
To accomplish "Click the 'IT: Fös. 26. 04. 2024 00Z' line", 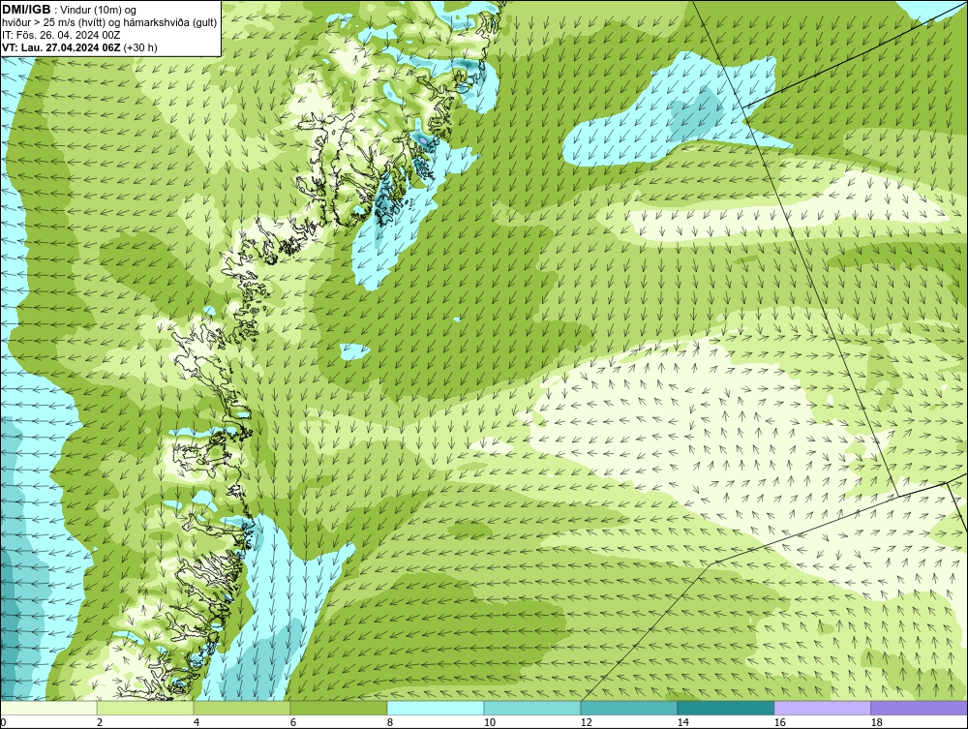I will click(61, 35).
